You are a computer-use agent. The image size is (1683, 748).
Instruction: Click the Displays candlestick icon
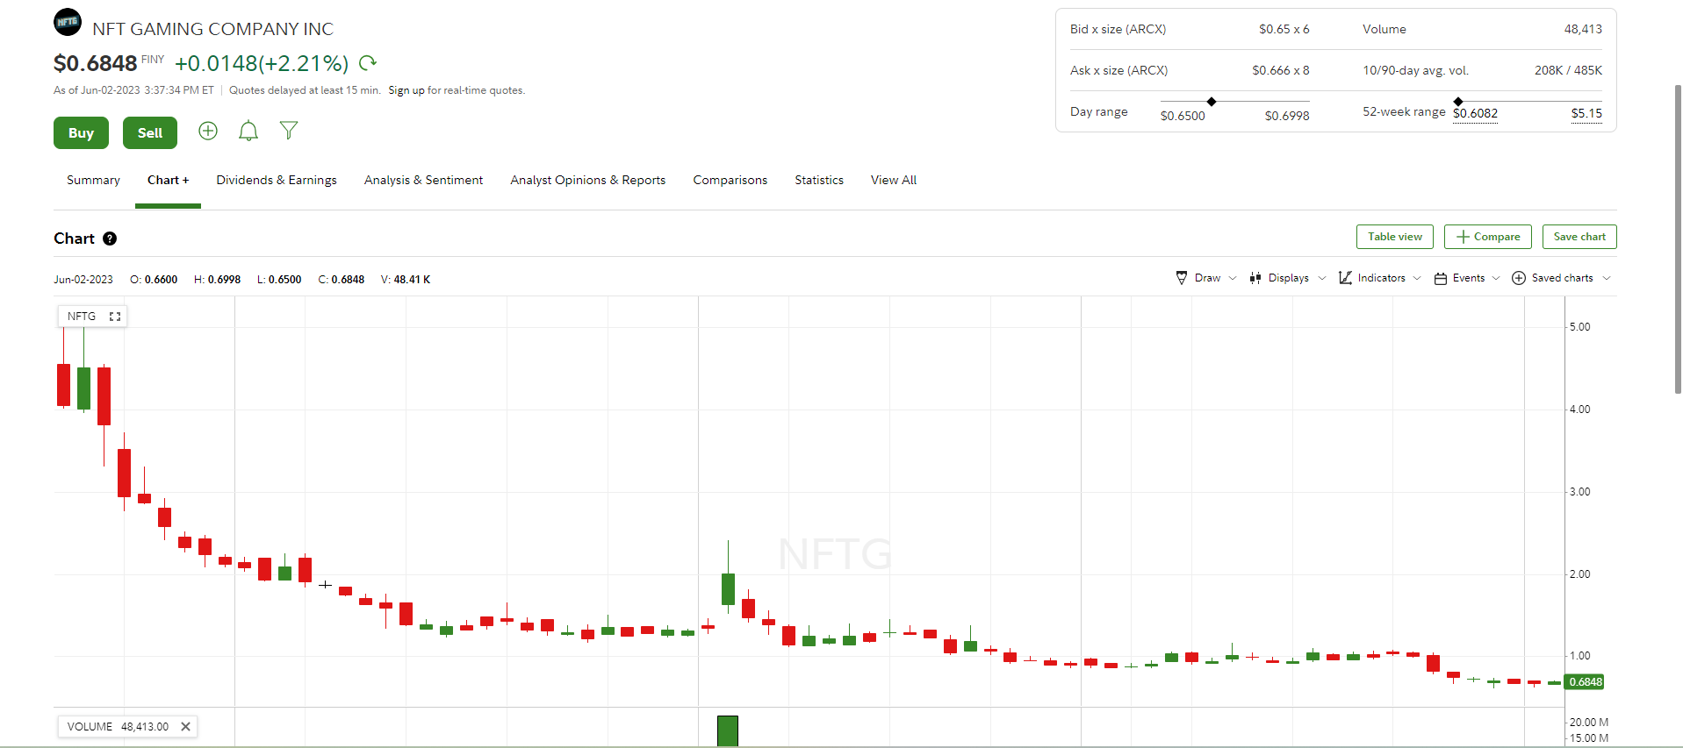click(1255, 278)
